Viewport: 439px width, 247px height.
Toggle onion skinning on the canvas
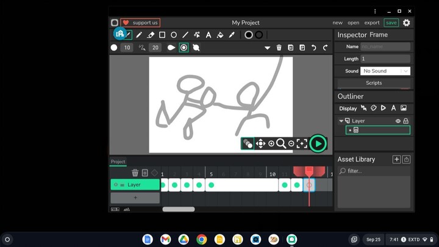[248, 144]
